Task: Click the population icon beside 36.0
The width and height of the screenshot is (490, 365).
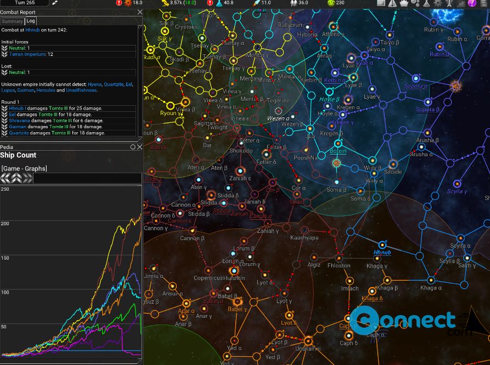Action: click(294, 3)
